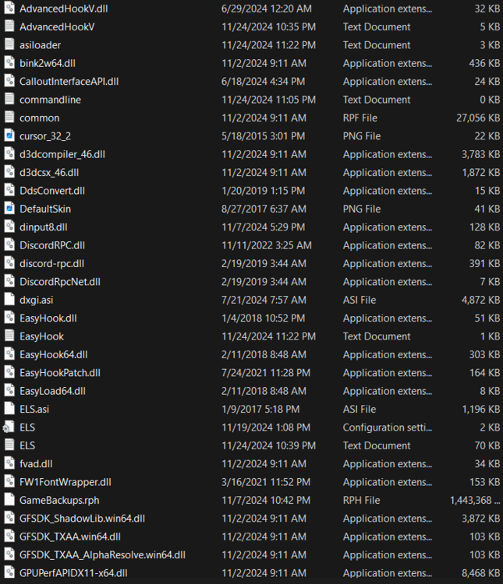Click the GFSDK_ShadowLib.win64.dll file icon
Screen dimensions: 503x584
(x=9, y=518)
